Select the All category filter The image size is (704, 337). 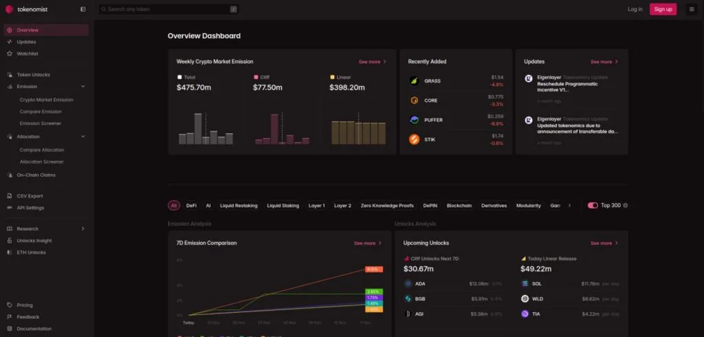point(174,206)
